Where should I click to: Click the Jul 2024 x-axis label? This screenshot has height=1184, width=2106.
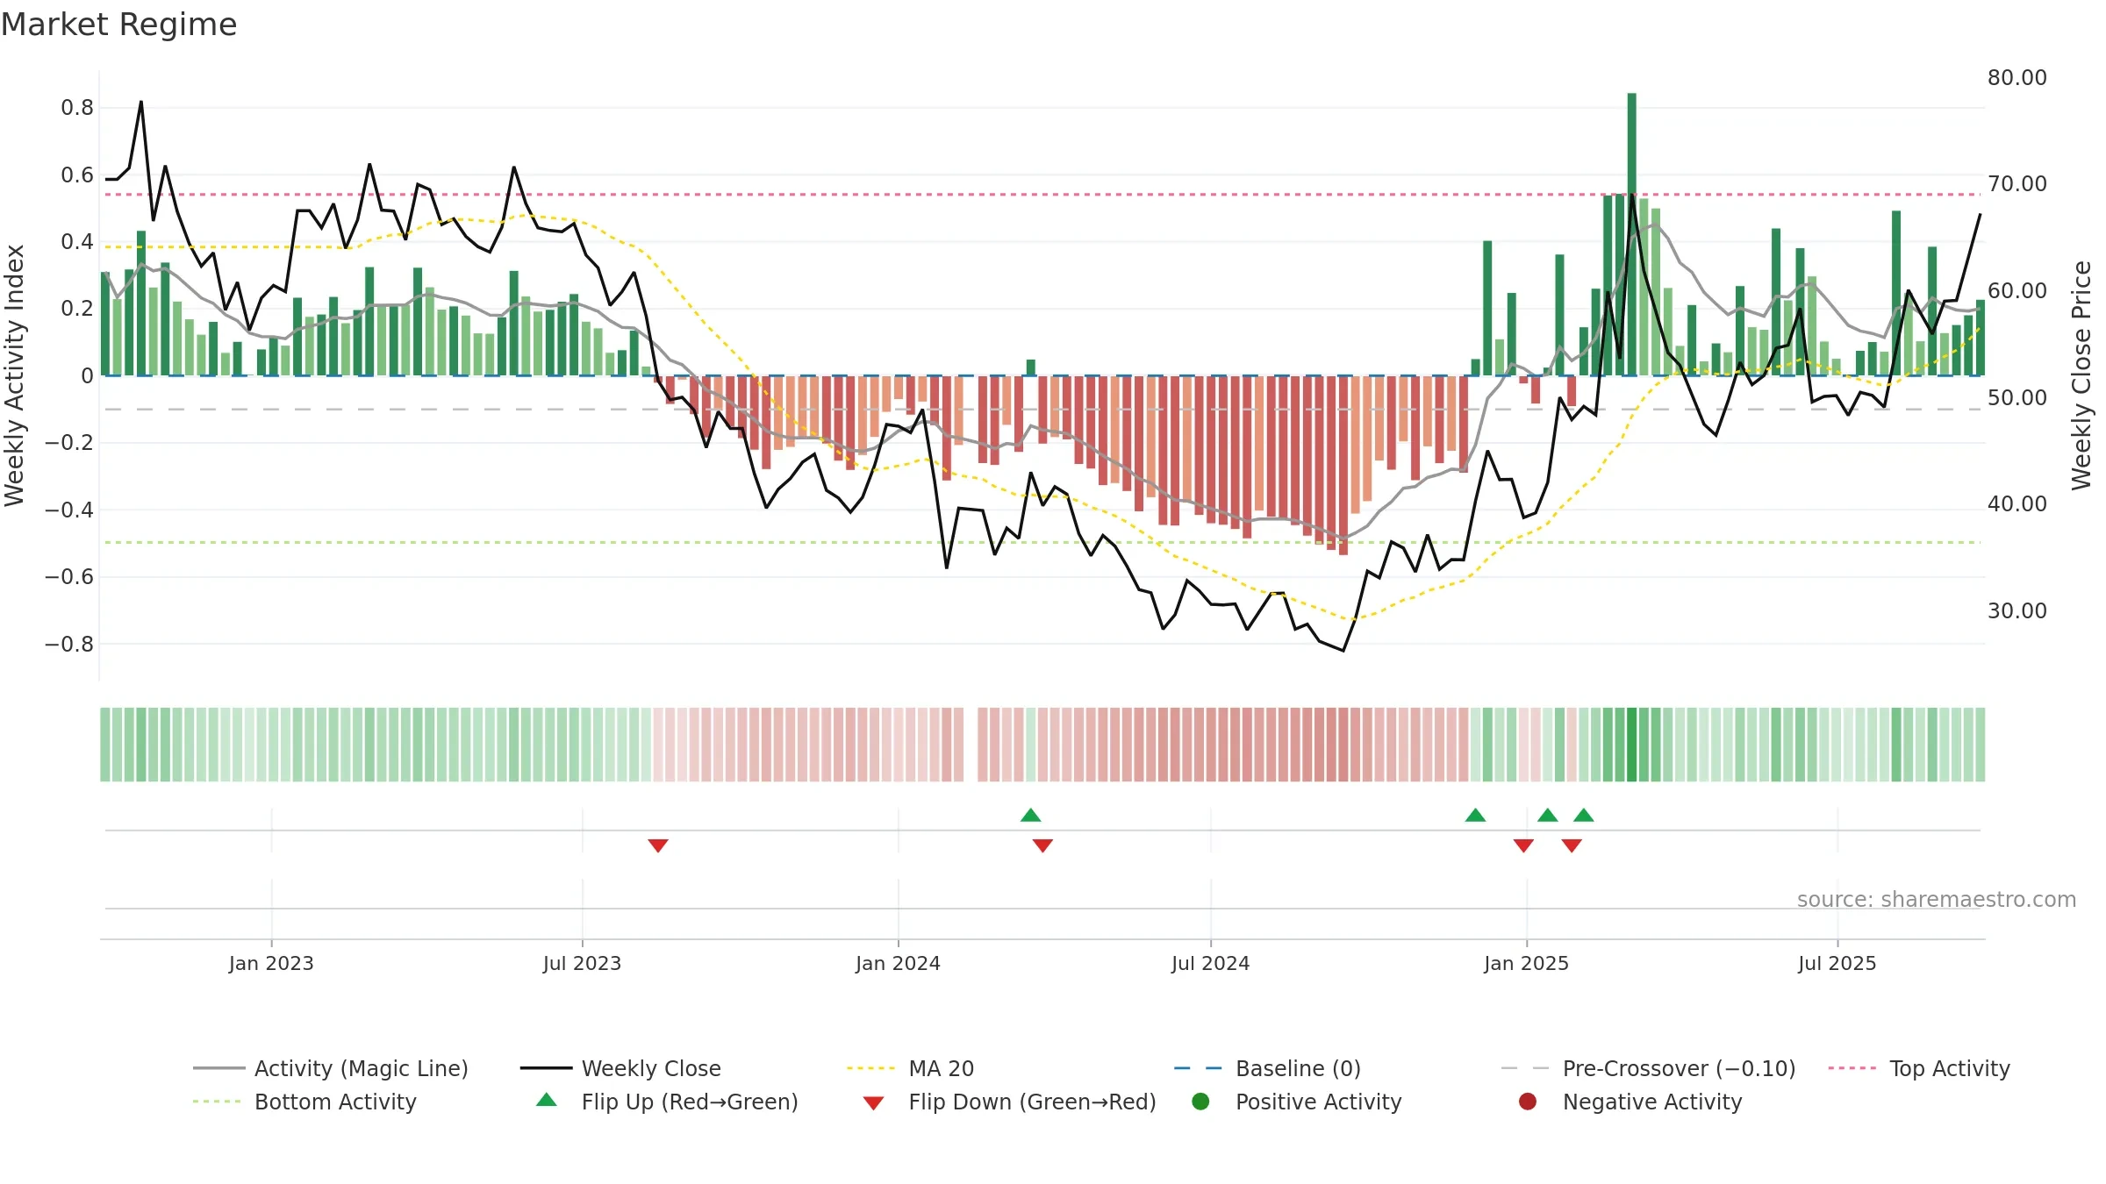coord(1210,963)
